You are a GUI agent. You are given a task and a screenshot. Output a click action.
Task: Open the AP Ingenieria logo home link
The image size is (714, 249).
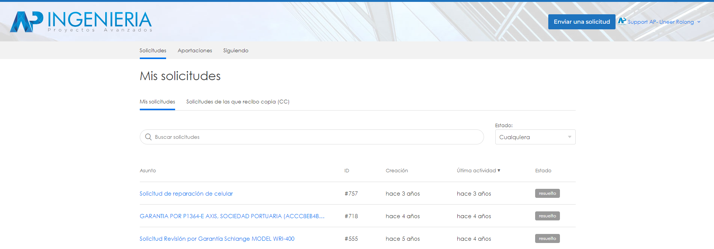pos(81,21)
